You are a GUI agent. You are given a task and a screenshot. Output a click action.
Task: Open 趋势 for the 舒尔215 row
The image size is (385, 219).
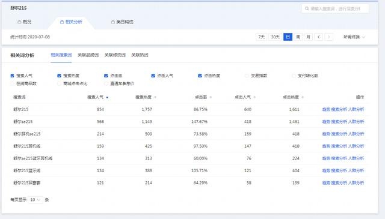pos(326,109)
